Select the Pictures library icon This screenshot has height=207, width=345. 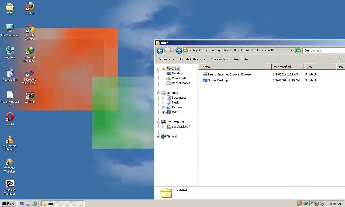pos(169,107)
